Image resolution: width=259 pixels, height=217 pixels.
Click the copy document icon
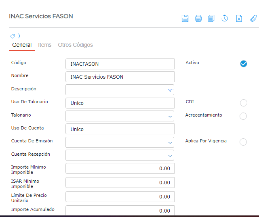tap(211, 18)
